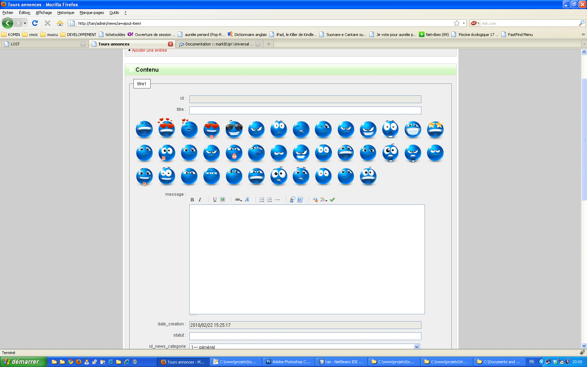Open the Marque-pages menu
The width and height of the screenshot is (587, 367).
pos(92,13)
